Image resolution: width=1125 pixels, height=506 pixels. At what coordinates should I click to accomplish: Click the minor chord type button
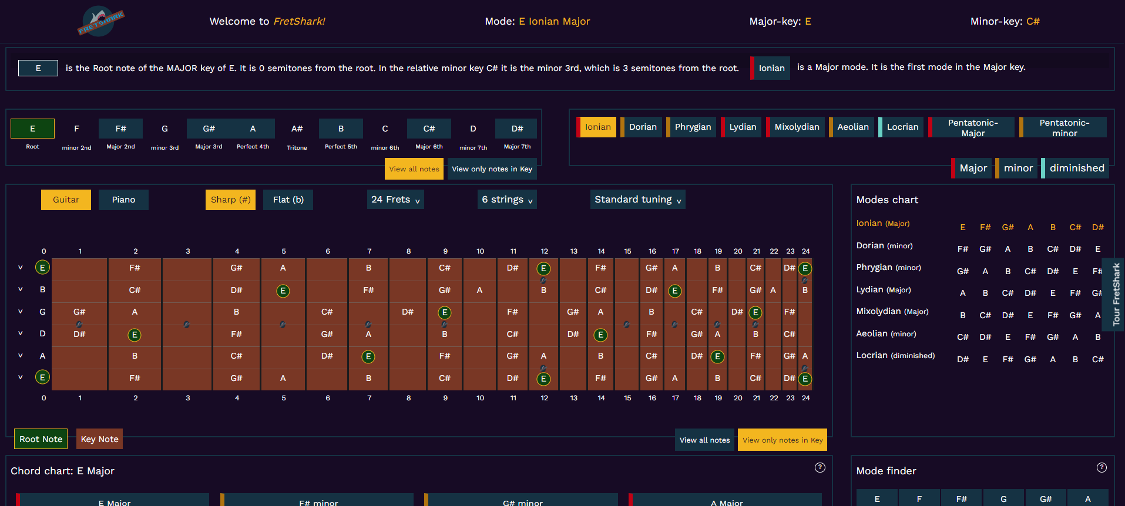[x=1016, y=168]
